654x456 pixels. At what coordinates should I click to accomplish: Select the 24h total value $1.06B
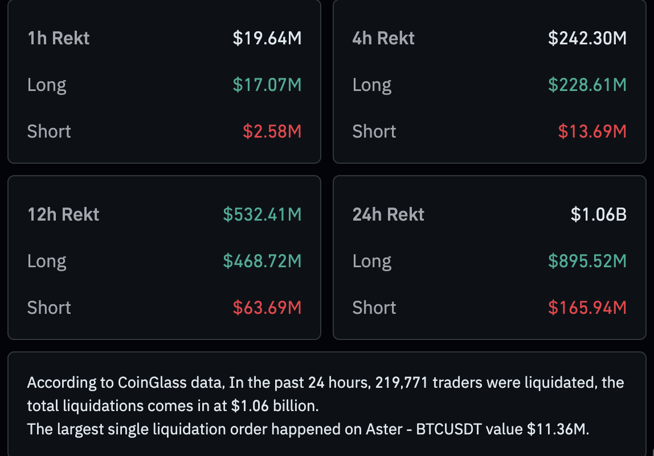click(x=598, y=214)
